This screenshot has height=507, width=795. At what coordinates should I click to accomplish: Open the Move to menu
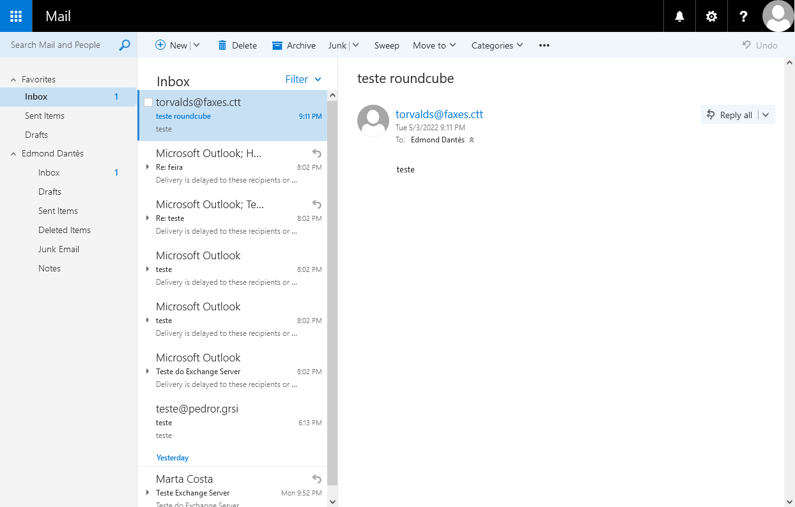point(434,45)
